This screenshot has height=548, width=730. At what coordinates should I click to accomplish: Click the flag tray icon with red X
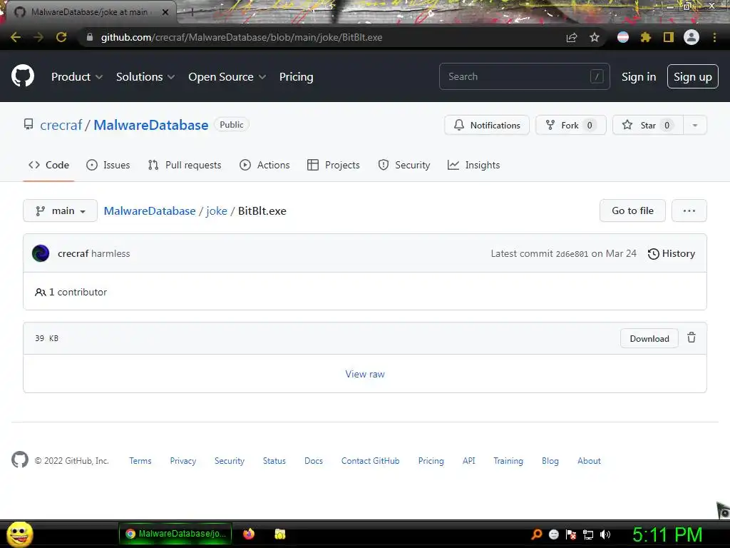(571, 534)
